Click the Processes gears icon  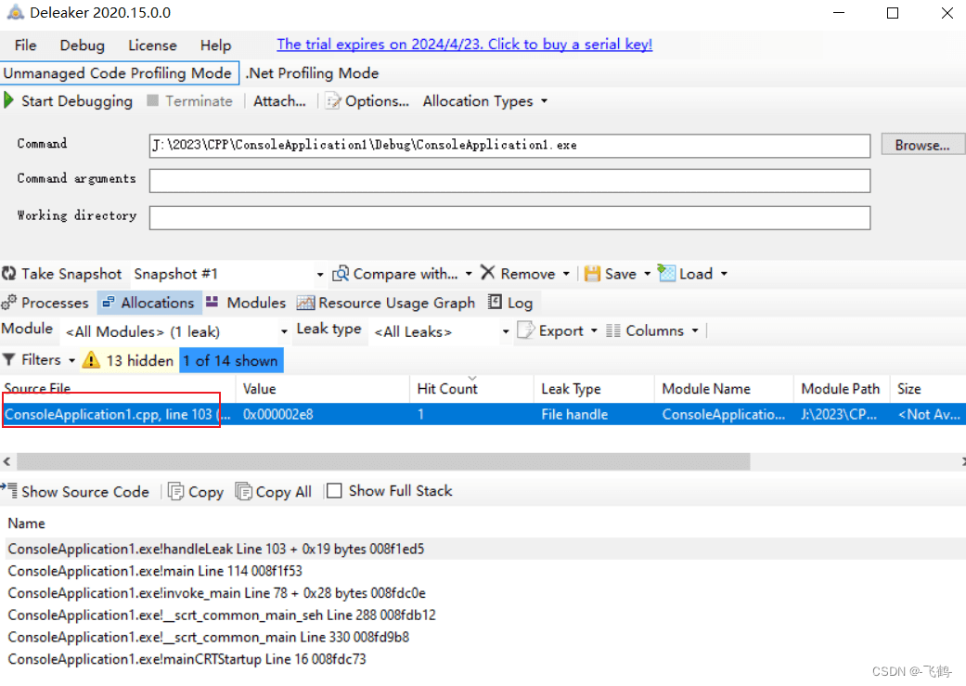(x=9, y=302)
